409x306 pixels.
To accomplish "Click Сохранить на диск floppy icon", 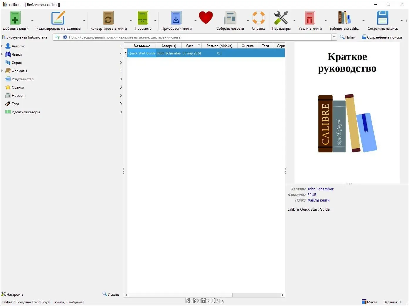I will (383, 18).
